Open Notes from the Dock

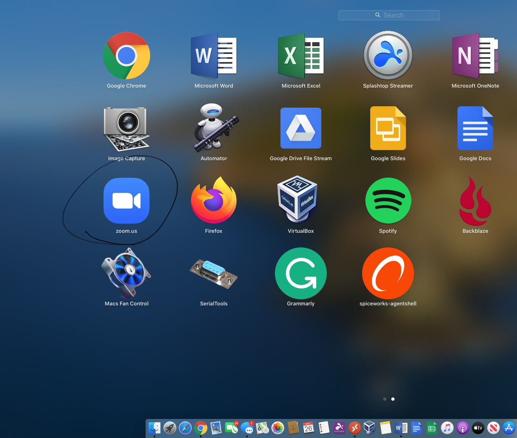click(x=386, y=427)
